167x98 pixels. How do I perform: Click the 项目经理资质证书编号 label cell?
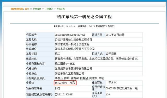pos(40,94)
